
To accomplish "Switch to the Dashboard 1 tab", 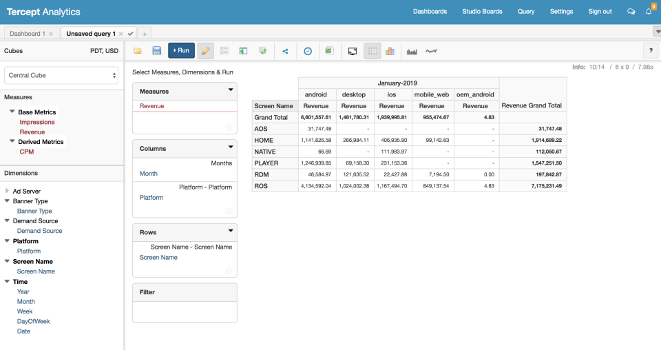I will (28, 34).
